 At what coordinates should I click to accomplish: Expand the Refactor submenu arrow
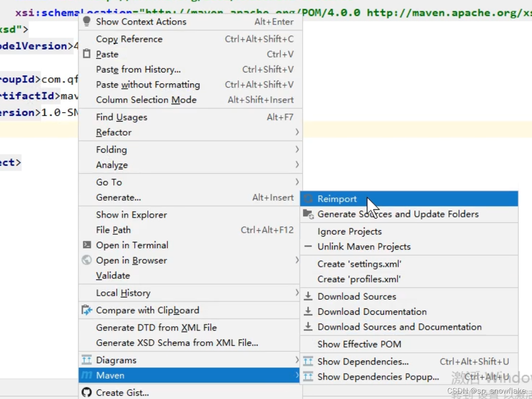click(297, 132)
